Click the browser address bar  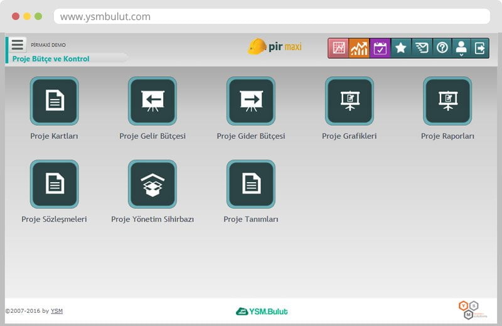click(271, 16)
